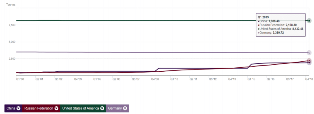Image resolution: width=314 pixels, height=114 pixels.
Task: Click the Q4 '08 axis label
Action: click(155, 79)
